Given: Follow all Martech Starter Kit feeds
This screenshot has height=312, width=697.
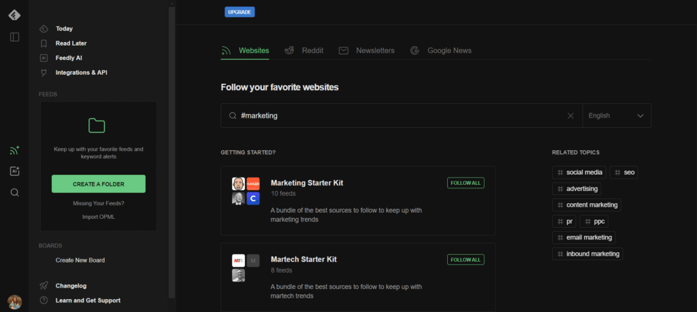Looking at the screenshot, I should pos(466,260).
